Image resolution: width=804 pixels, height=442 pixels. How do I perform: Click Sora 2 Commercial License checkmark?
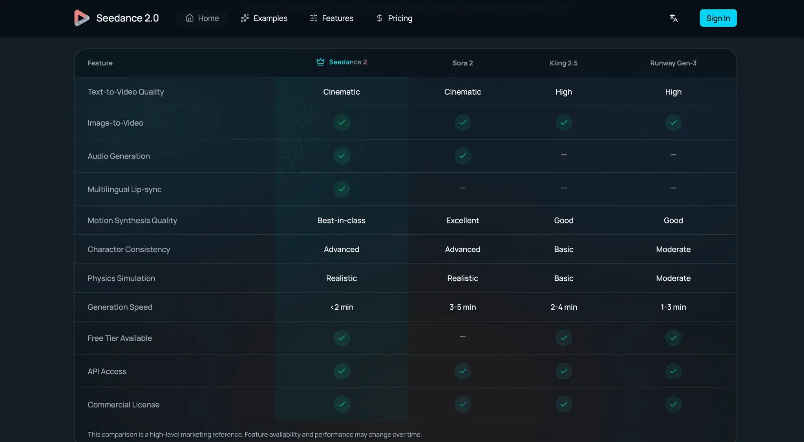(462, 404)
